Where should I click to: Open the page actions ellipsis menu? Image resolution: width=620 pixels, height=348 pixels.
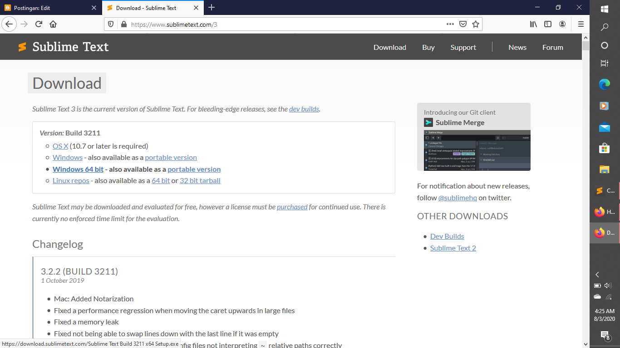coord(450,24)
